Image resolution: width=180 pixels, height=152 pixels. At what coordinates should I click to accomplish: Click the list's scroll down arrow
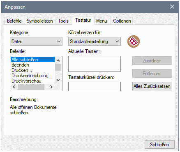point(58,80)
